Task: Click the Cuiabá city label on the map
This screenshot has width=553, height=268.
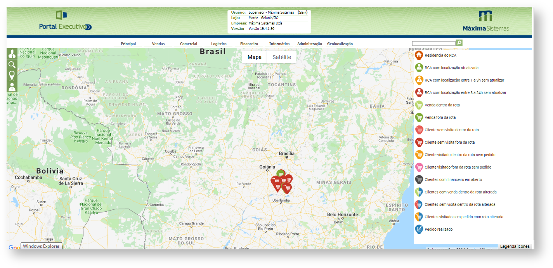Action: [x=171, y=151]
